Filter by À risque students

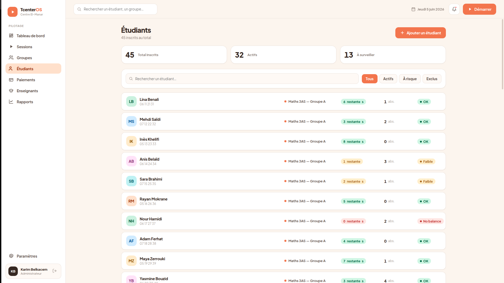tap(410, 79)
